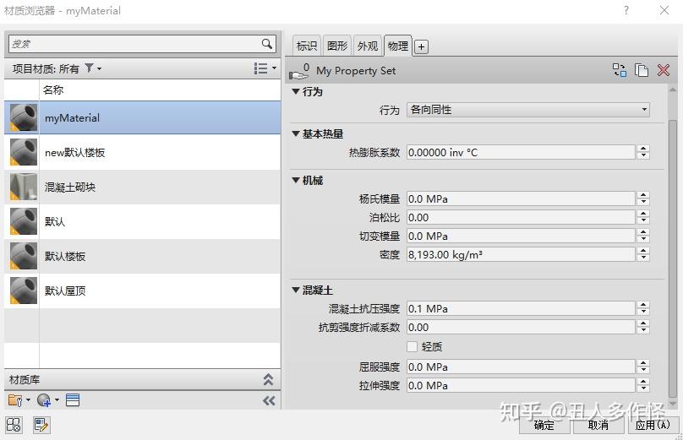683x440 pixels.
Task: Click the 混凝土抗压强度 spinner arrows
Action: pos(643,308)
